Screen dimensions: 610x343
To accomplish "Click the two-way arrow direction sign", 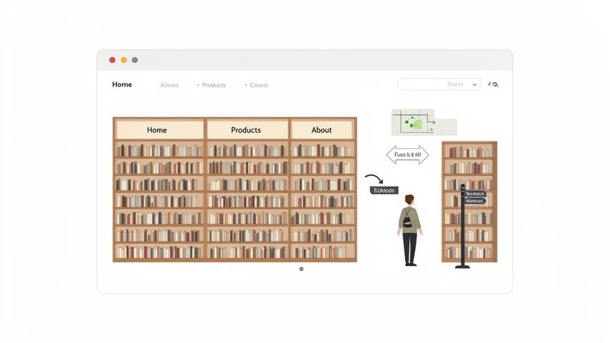I will point(407,155).
